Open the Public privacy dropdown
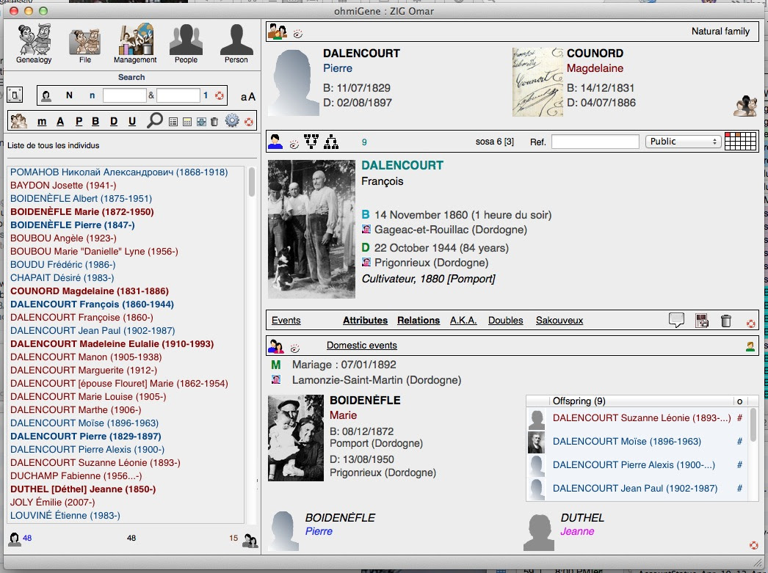 point(684,142)
